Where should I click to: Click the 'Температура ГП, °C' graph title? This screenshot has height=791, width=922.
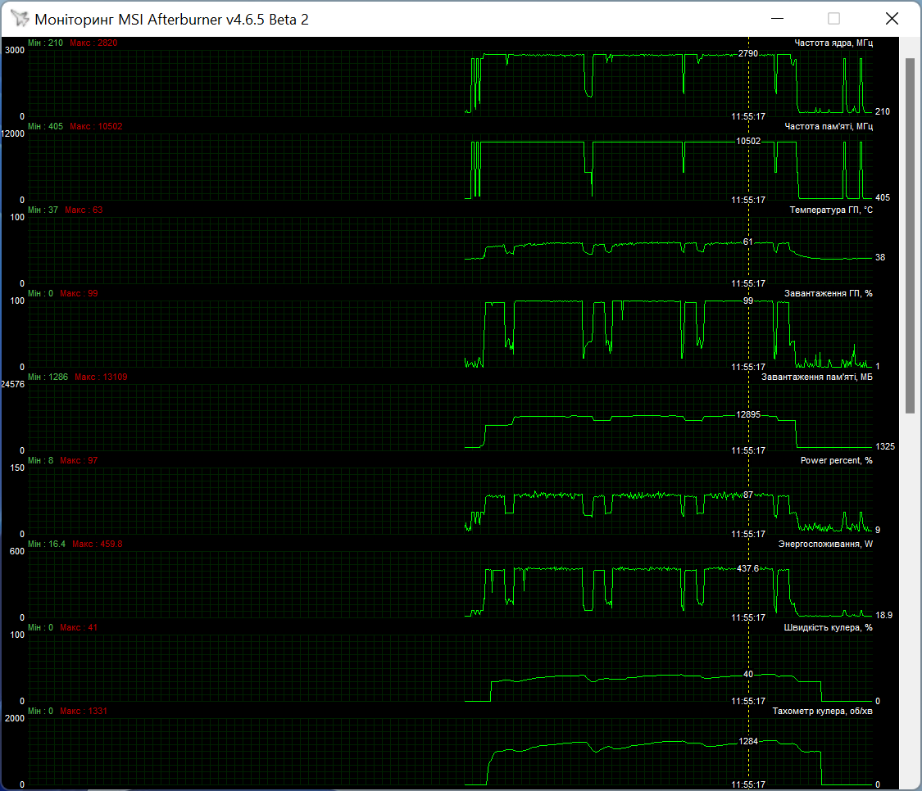tap(831, 210)
